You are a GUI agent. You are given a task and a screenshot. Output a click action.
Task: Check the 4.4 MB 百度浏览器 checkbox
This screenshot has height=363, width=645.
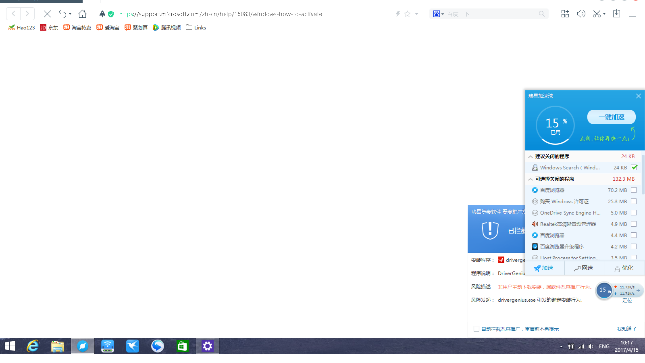634,235
